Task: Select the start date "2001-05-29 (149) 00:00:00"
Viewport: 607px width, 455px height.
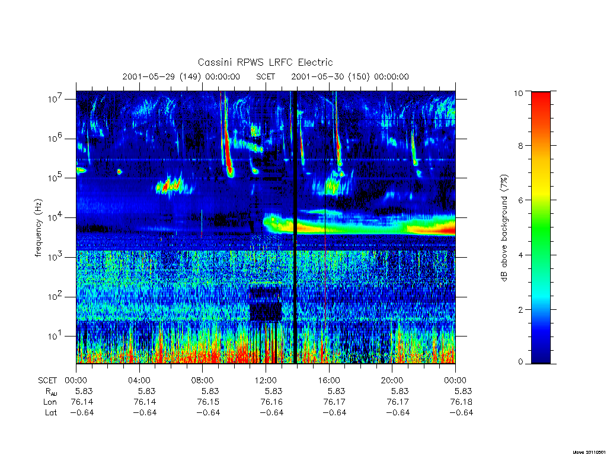Action: [x=181, y=76]
